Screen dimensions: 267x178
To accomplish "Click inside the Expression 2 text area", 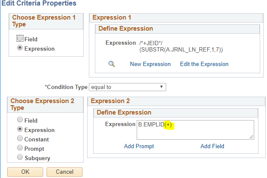I will tap(195, 130).
